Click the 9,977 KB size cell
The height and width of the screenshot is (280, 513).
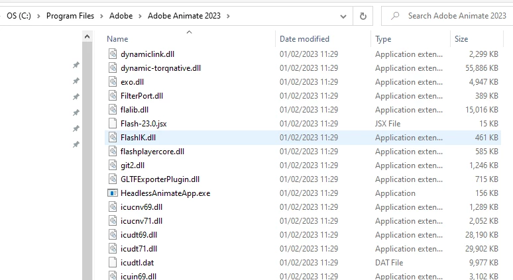click(484, 262)
